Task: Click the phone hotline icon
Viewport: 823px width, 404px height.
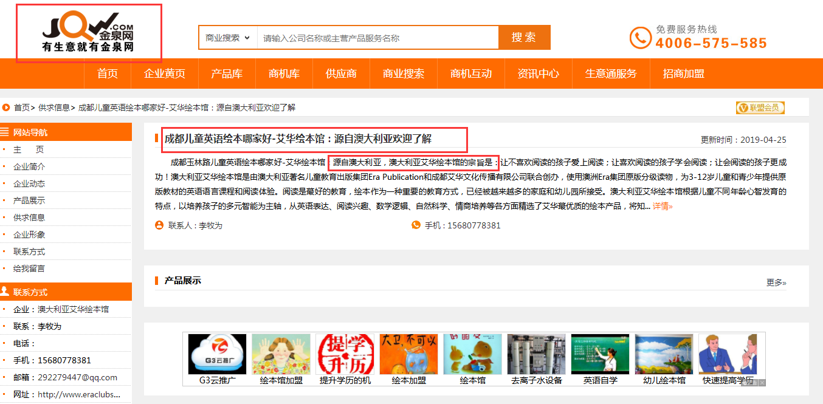Action: 640,38
